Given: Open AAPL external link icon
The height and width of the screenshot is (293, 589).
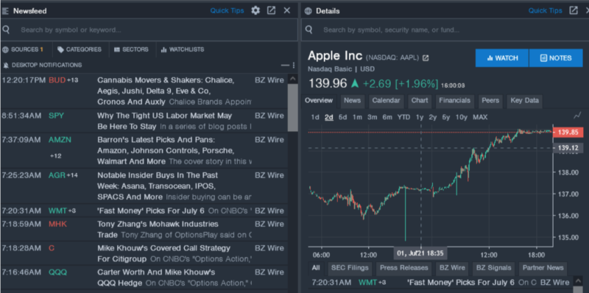Looking at the screenshot, I should pos(426,58).
